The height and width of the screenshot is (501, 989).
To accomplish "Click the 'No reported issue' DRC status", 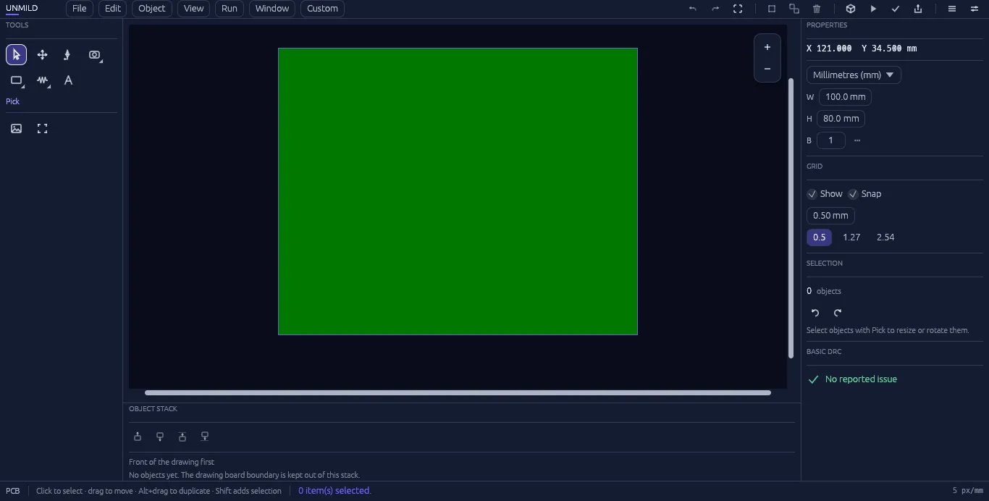I will (853, 379).
